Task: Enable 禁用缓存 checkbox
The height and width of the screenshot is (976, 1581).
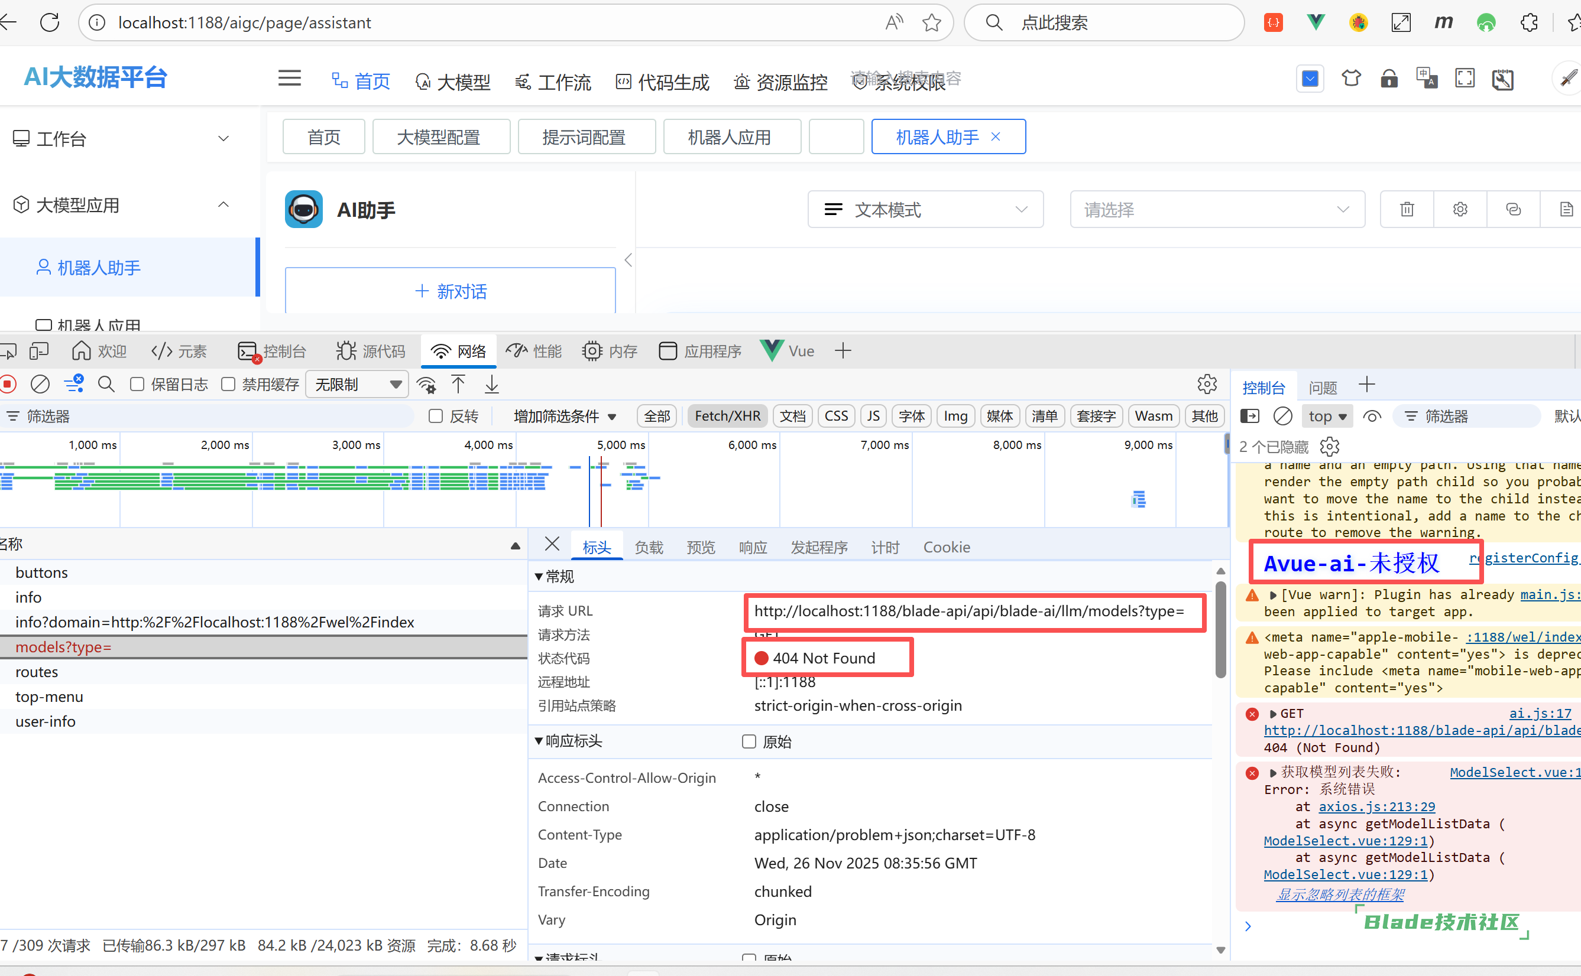Action: point(229,385)
